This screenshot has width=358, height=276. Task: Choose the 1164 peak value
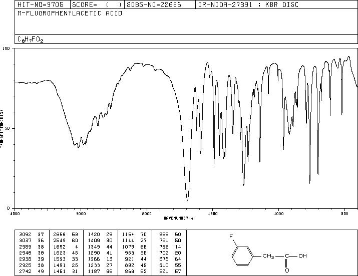128,235
